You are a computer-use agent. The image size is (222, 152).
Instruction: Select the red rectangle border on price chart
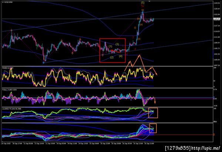tap(112, 50)
